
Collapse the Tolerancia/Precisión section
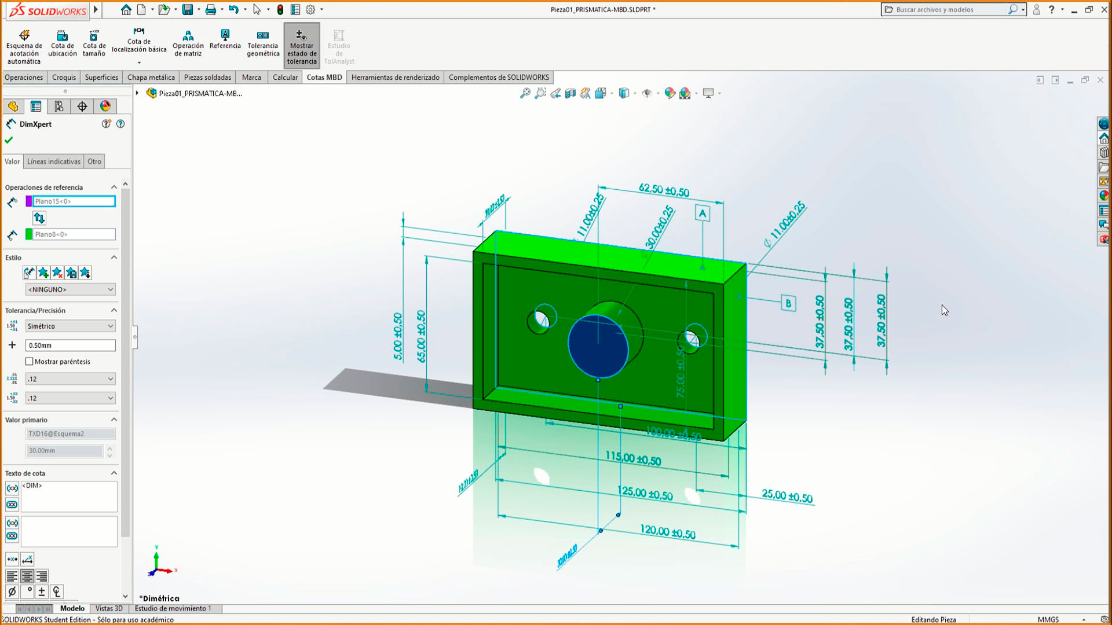tap(114, 311)
